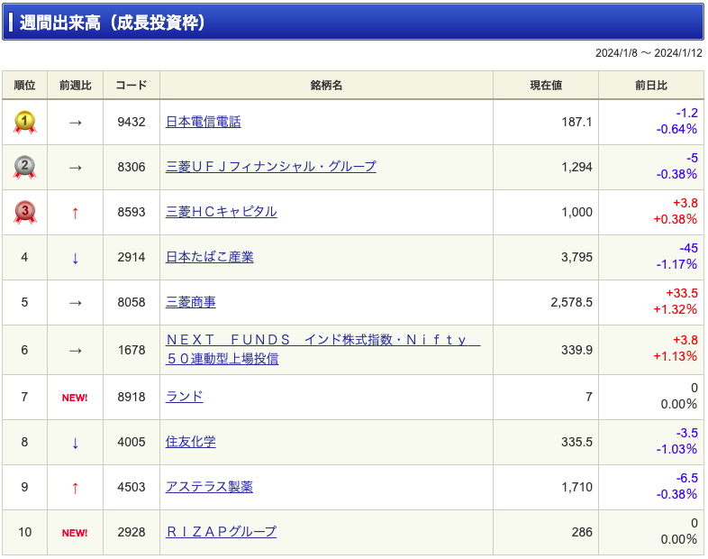Click the 週間出来高（成長投資枠）heading
The height and width of the screenshot is (559, 708).
click(112, 23)
